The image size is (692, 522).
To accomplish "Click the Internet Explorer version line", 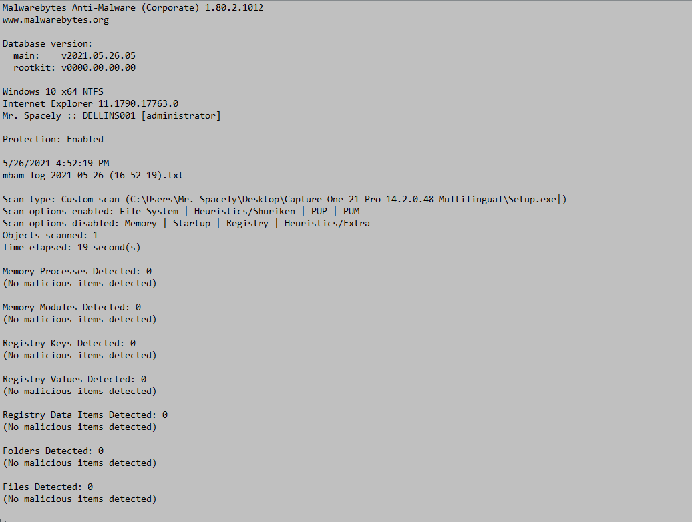I will (x=90, y=103).
